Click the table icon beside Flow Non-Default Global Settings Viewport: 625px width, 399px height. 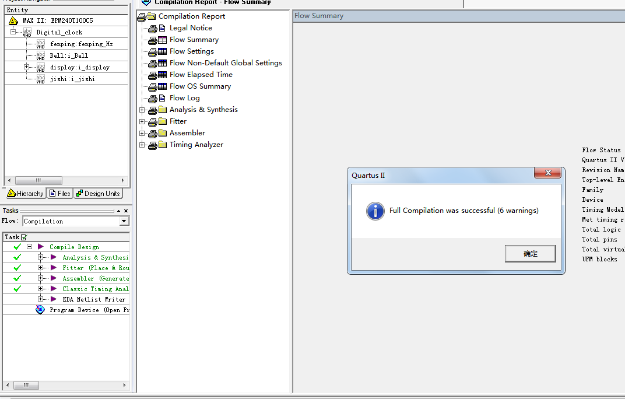tap(162, 63)
